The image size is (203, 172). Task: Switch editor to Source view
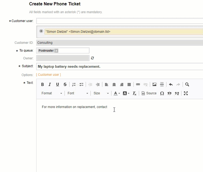point(149,93)
